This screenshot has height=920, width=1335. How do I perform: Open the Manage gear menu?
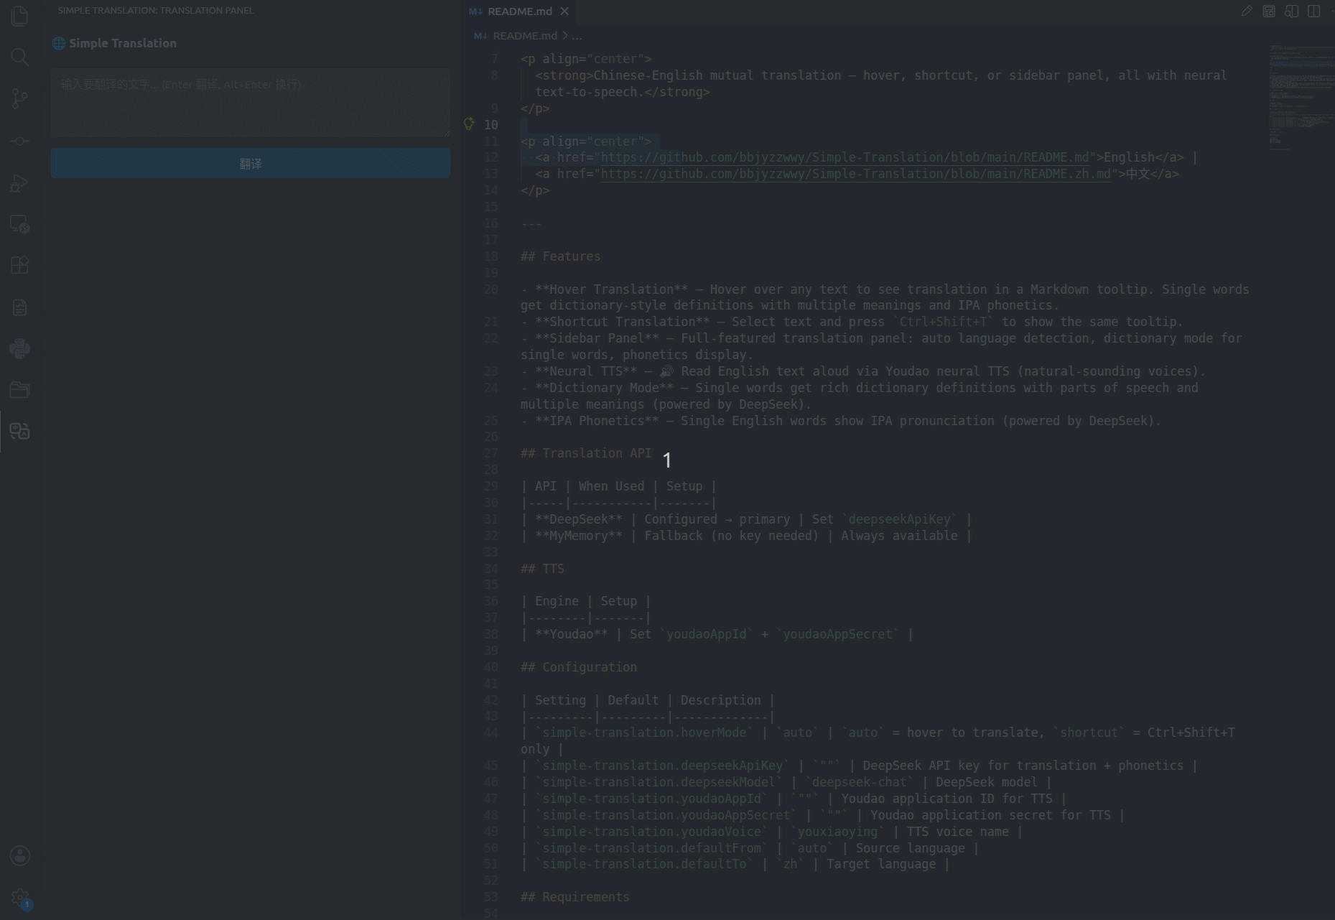20,898
